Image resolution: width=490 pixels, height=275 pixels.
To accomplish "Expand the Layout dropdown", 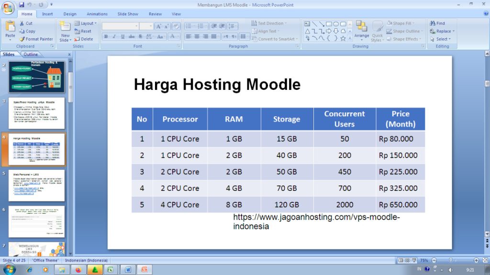I will (x=95, y=23).
